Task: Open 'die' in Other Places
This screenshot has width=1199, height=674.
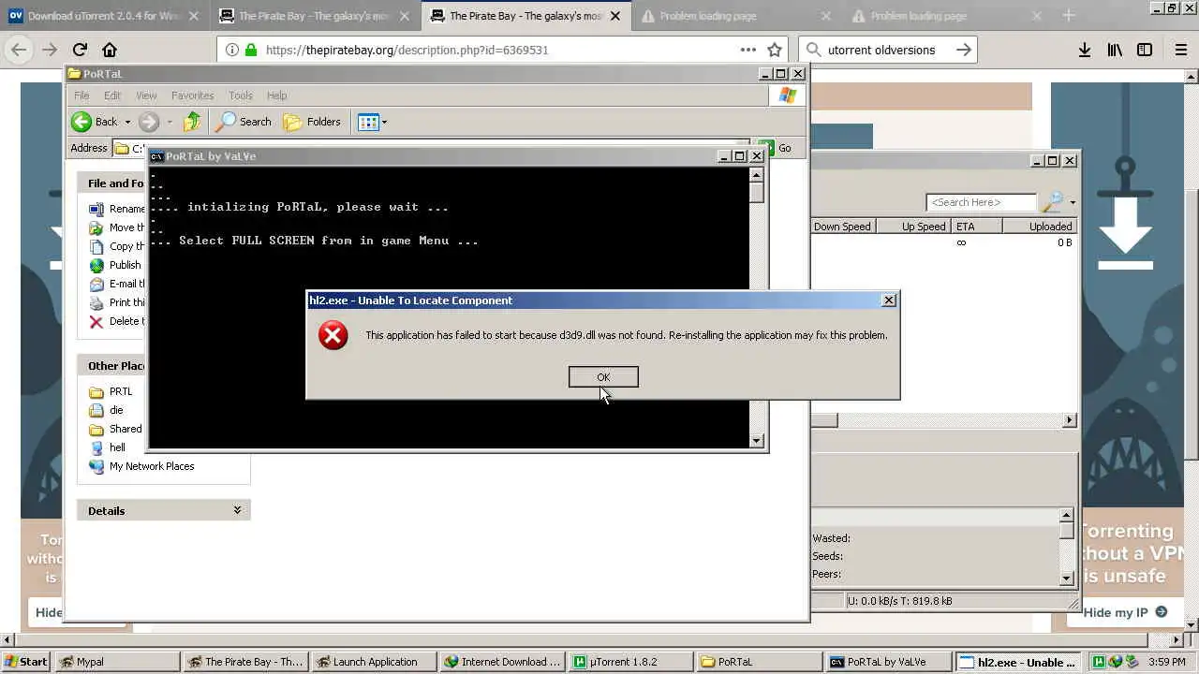Action: 116,410
